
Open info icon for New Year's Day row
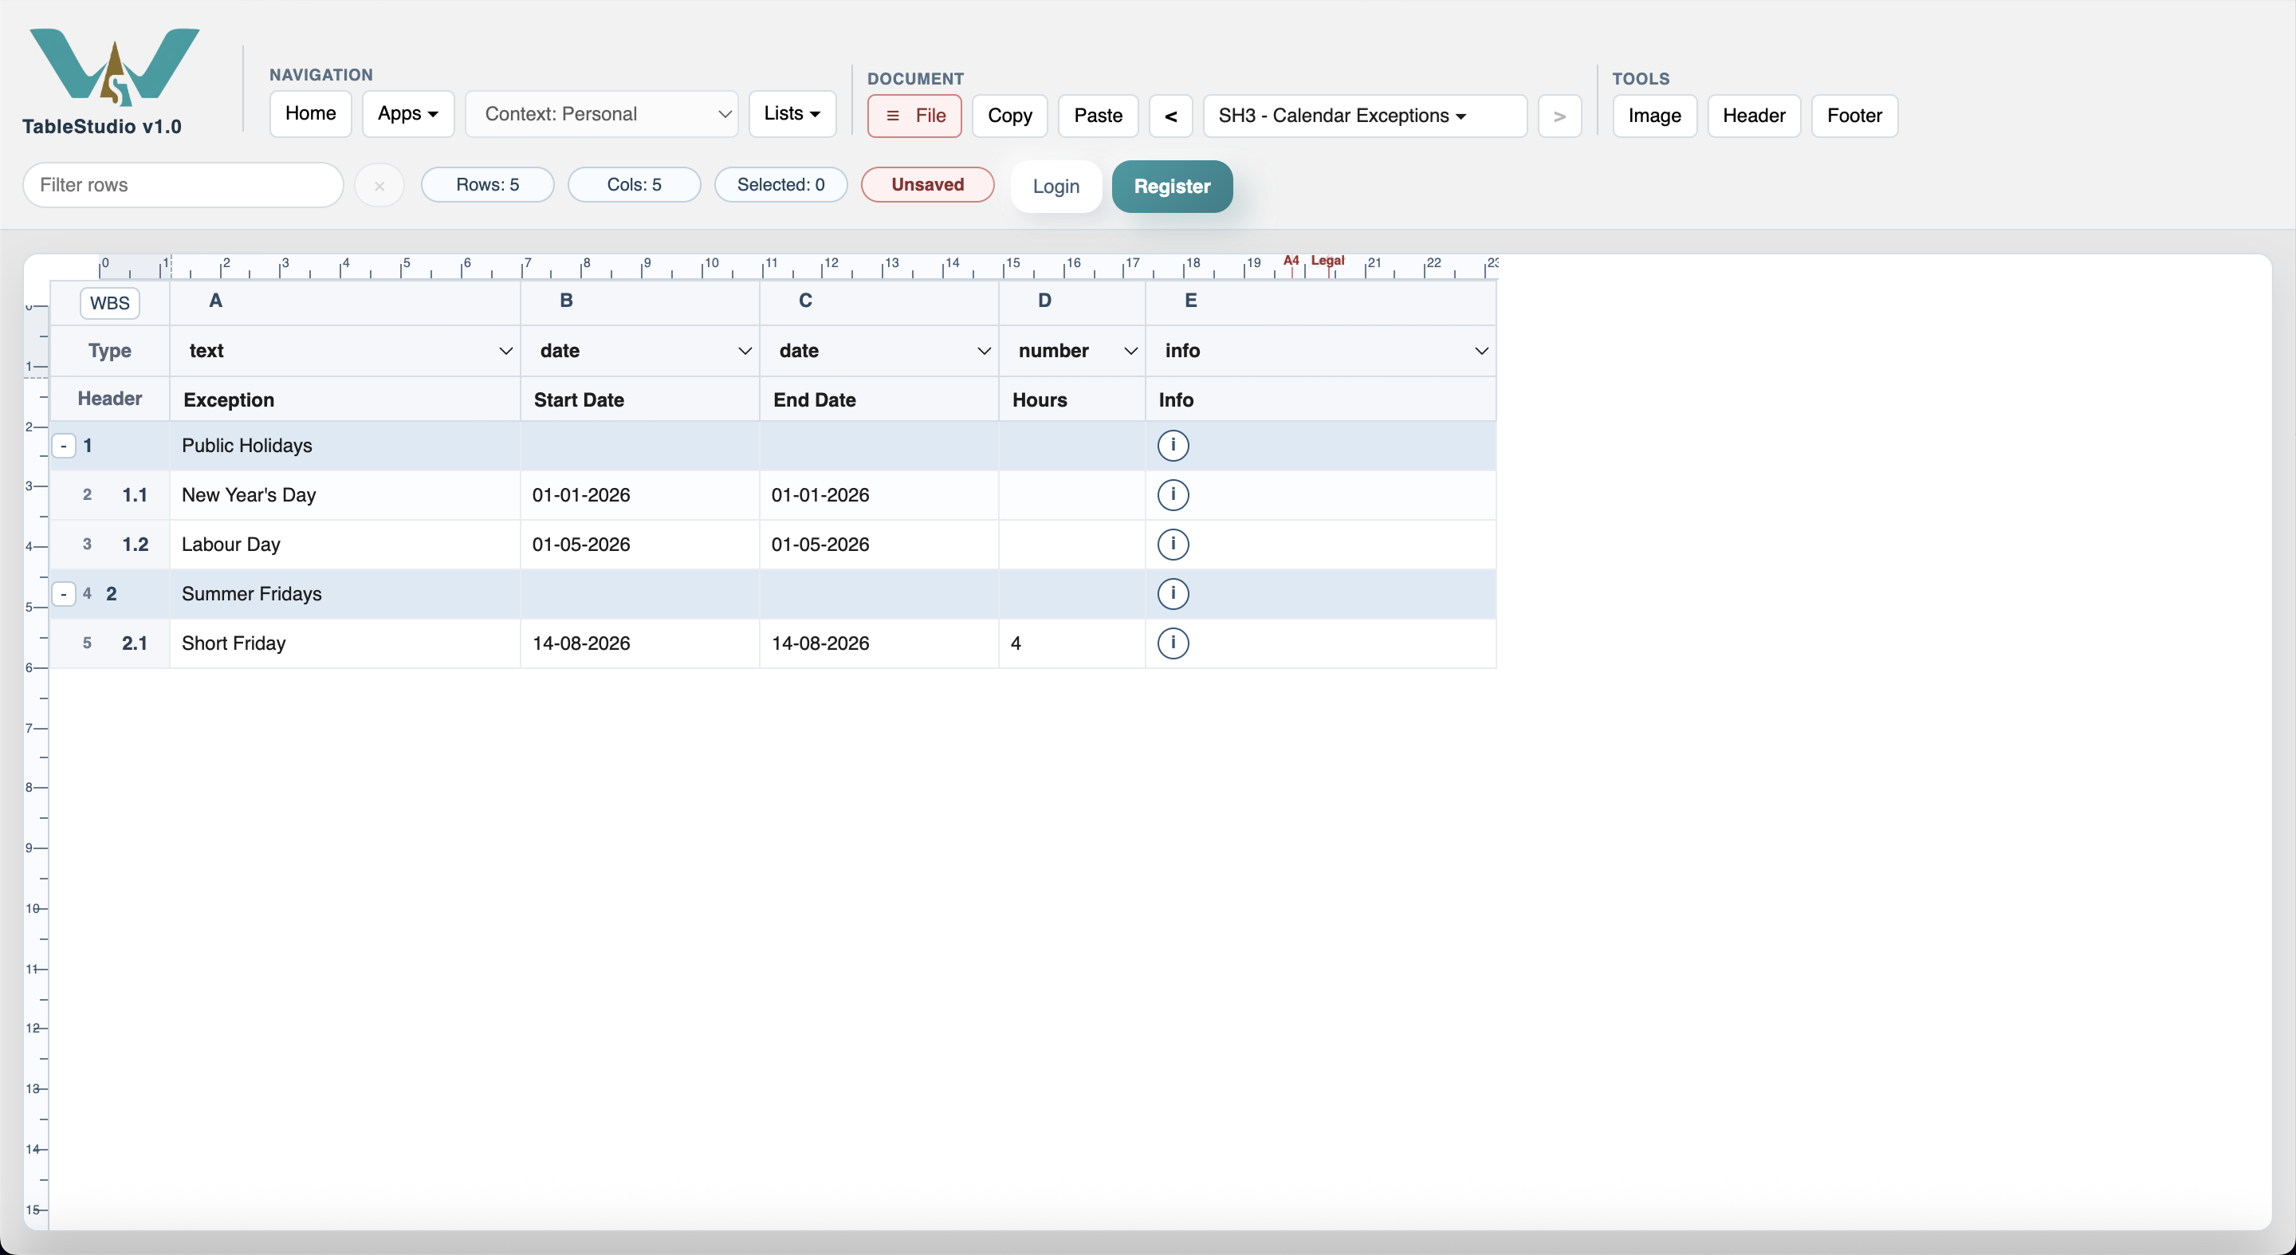(1173, 494)
